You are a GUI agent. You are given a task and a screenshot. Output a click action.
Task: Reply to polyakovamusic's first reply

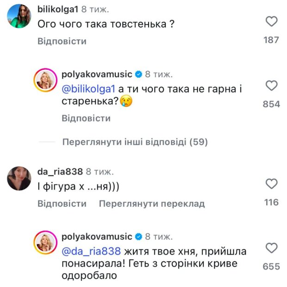(x=86, y=118)
